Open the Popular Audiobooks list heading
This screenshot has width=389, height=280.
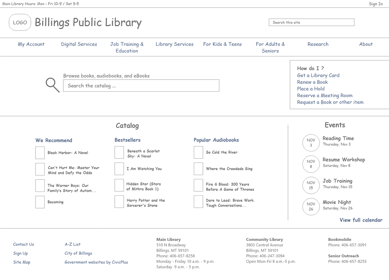pyautogui.click(x=216, y=140)
